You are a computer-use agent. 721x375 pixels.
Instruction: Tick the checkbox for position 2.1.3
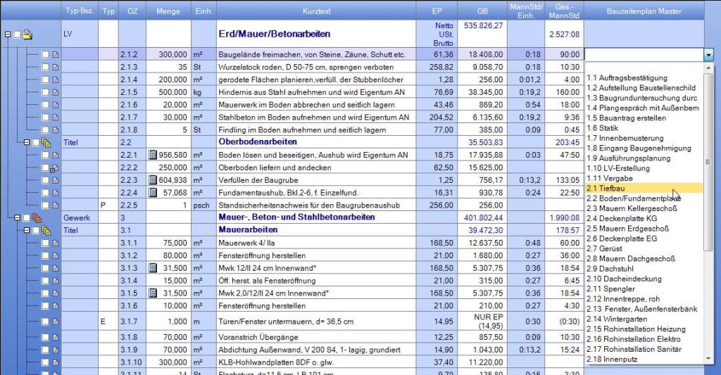[45, 67]
